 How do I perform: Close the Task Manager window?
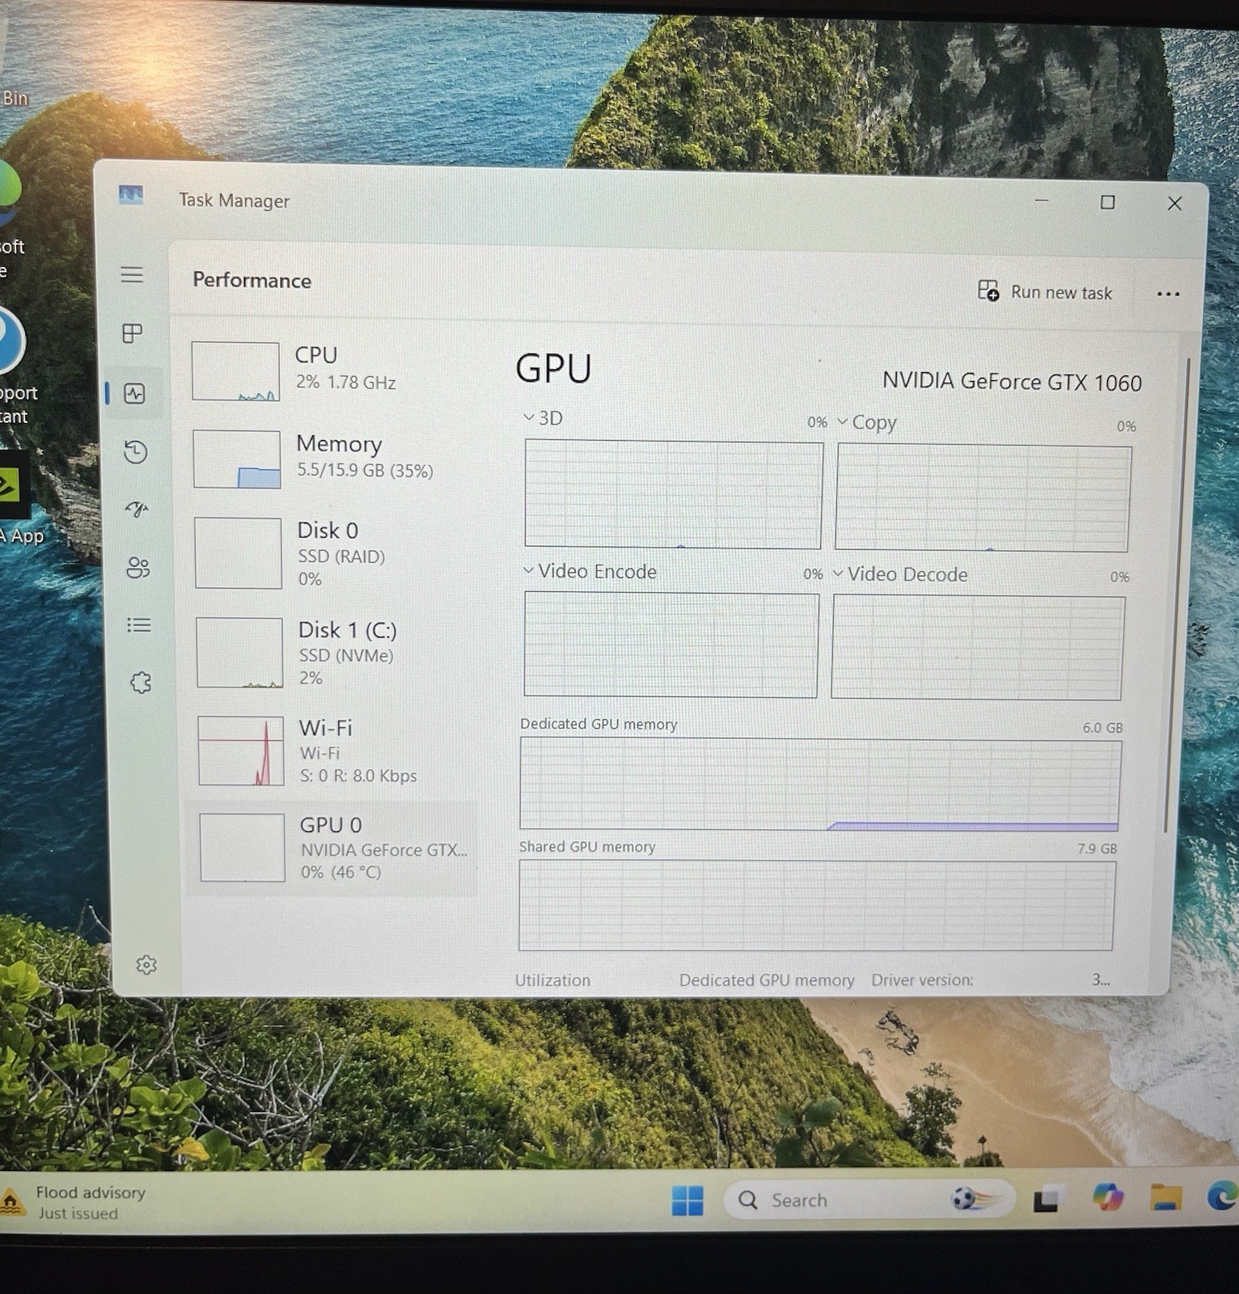tap(1174, 204)
